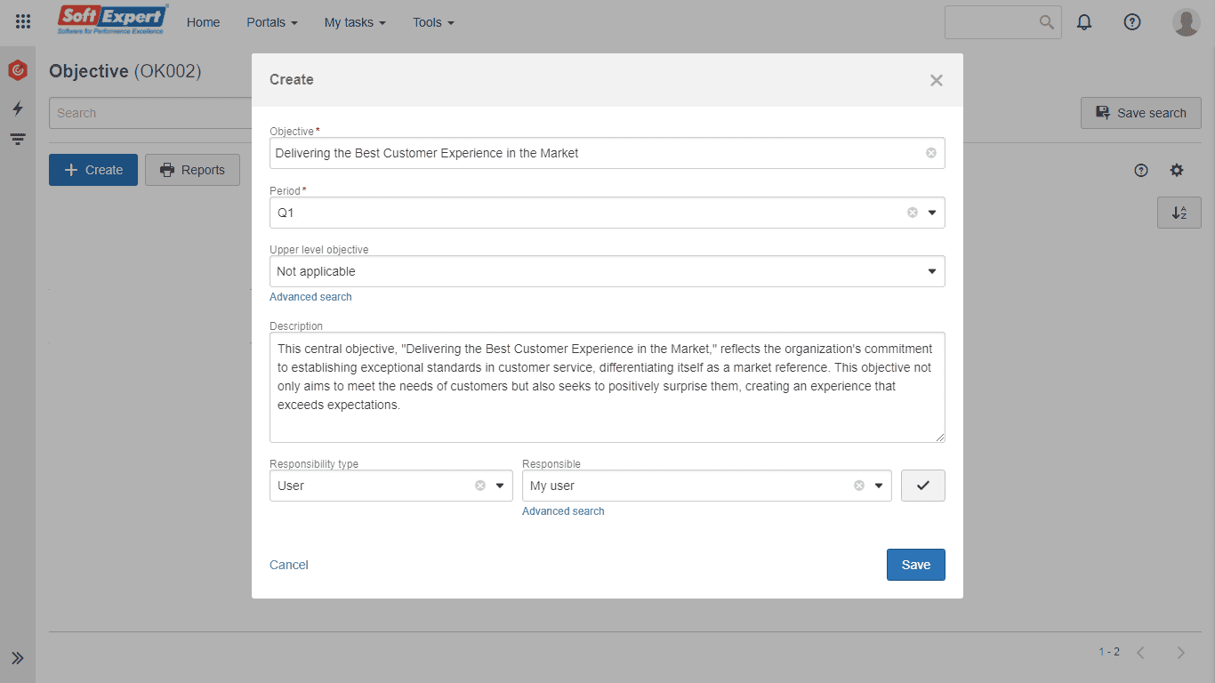Click the lightning bolt sidebar icon
The width and height of the screenshot is (1215, 683).
coord(18,108)
